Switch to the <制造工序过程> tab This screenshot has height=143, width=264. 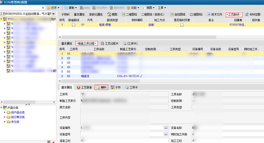tap(86, 43)
